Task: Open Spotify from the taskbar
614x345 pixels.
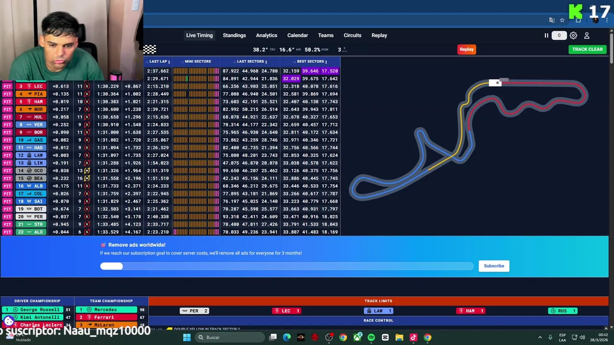Action: point(371,337)
